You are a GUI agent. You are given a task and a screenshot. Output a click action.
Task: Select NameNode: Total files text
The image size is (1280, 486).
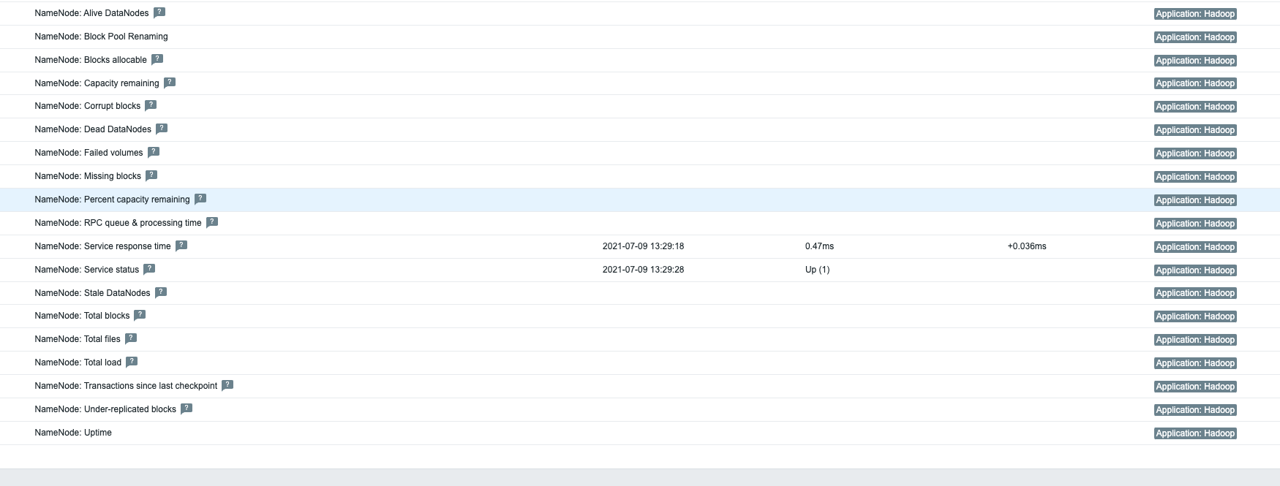click(x=78, y=339)
